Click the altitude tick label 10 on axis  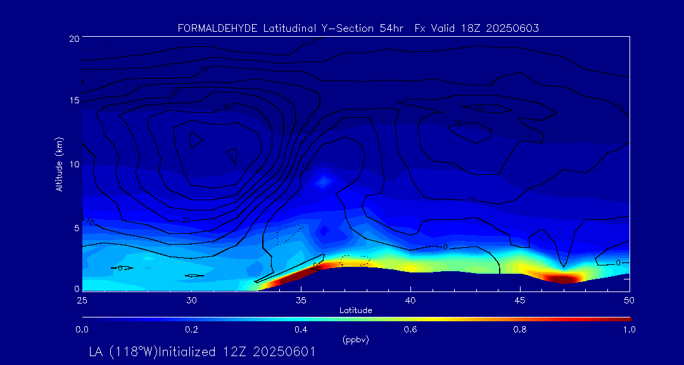click(x=73, y=164)
